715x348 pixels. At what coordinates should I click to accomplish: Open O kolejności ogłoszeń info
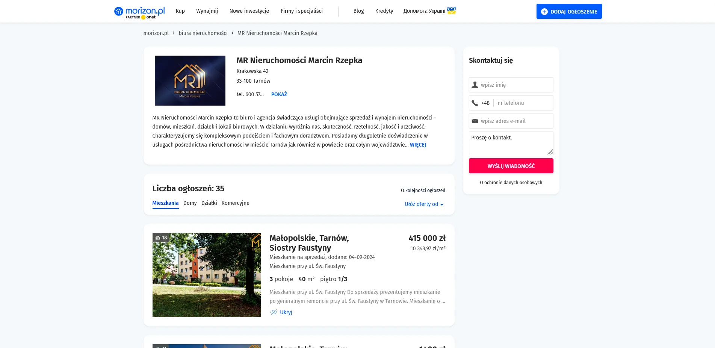click(x=423, y=191)
